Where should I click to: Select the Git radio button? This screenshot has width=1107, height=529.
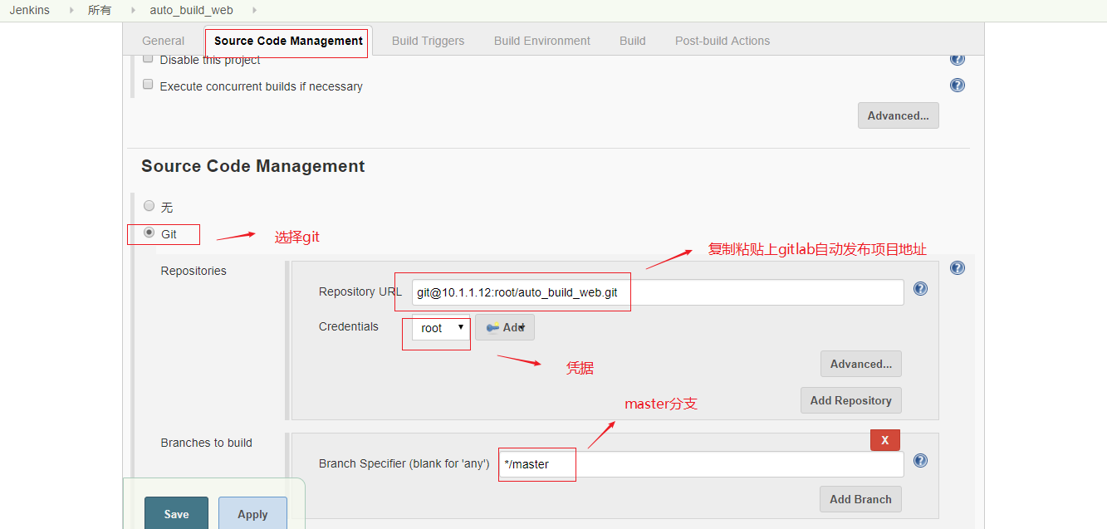point(149,233)
